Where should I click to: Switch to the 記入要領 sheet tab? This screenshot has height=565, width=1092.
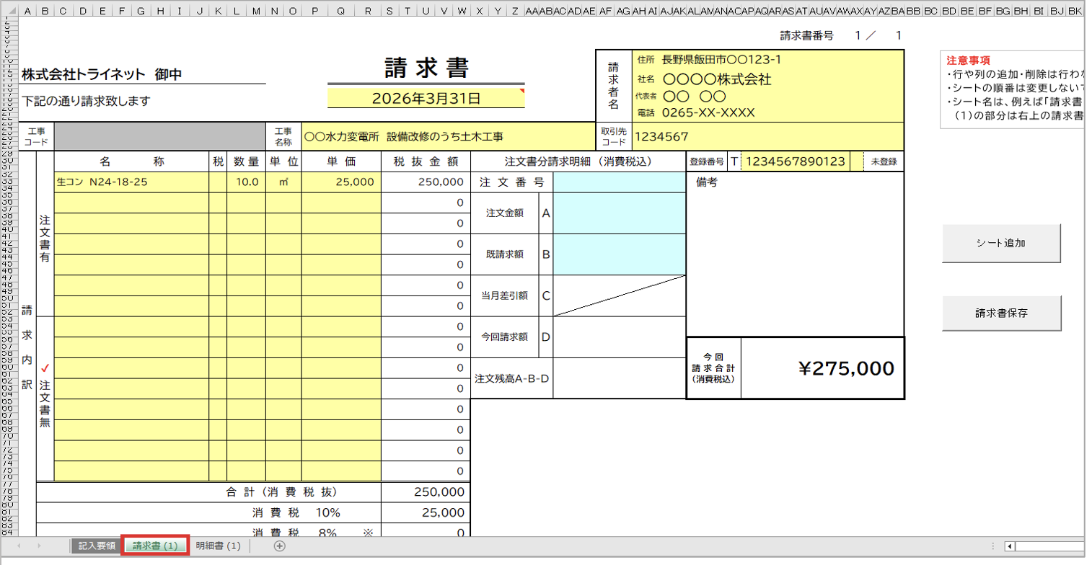click(97, 546)
